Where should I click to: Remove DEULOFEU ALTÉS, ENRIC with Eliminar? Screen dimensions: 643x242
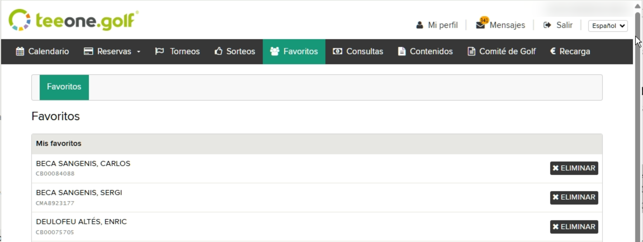tap(574, 227)
